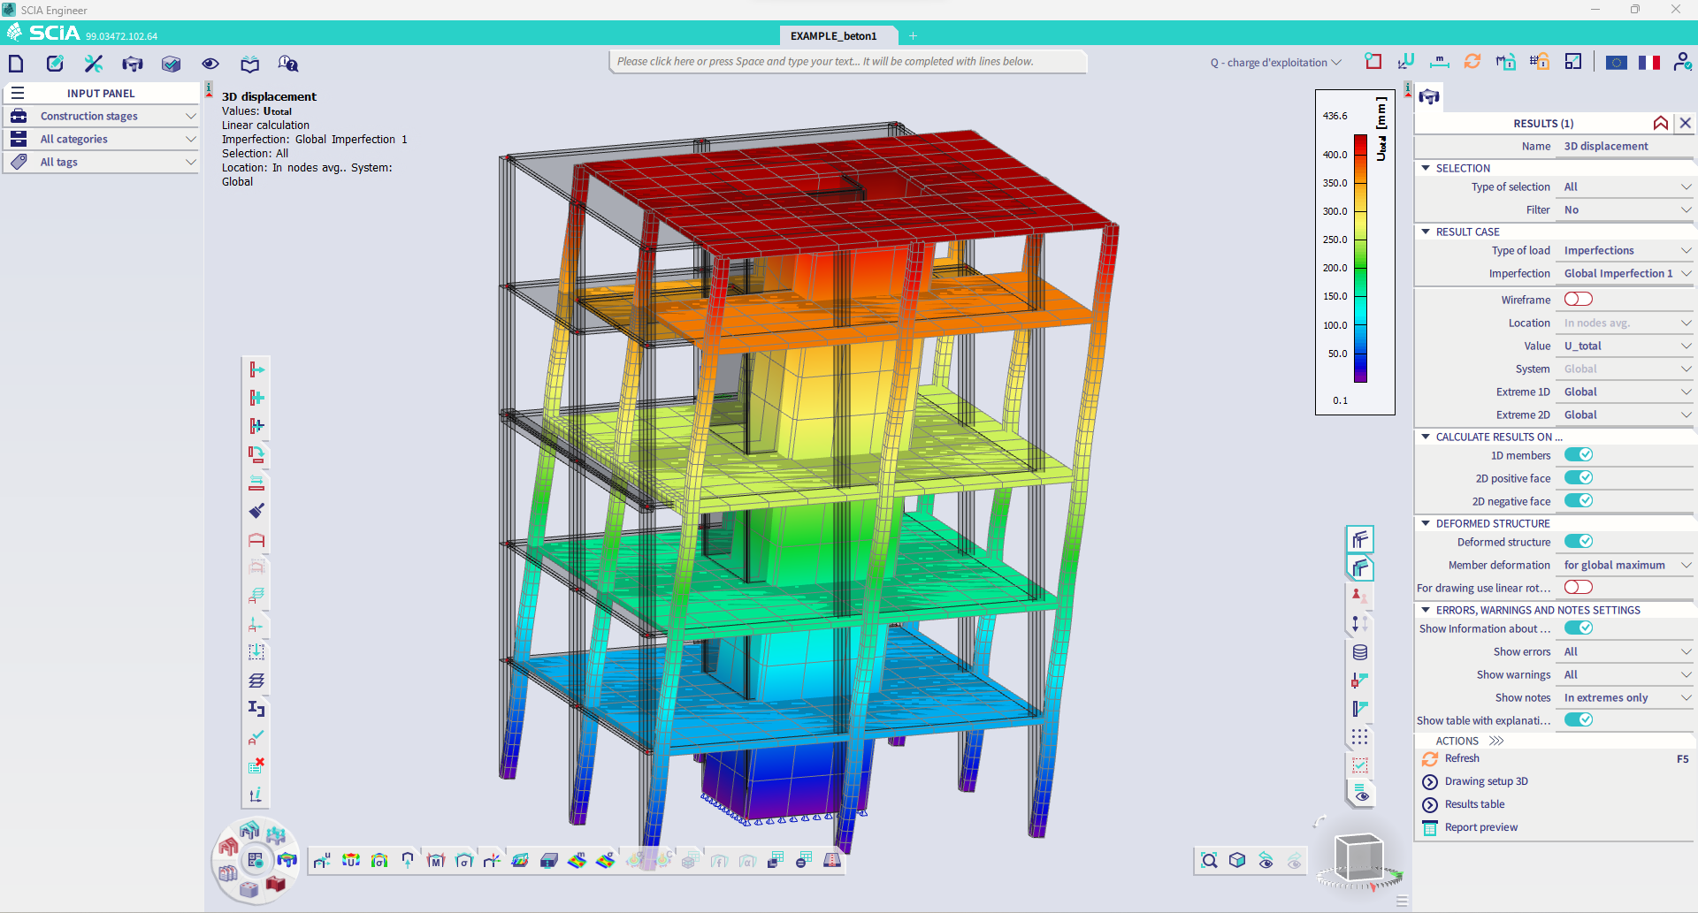Open the 3D displacement results panel icon
Image resolution: width=1698 pixels, height=913 pixels.
tap(1429, 96)
